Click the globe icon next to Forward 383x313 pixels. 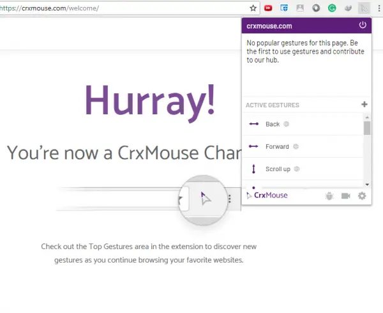tap(296, 147)
